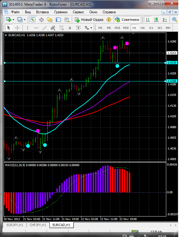The width and height of the screenshot is (181, 237).
Task: Toggle the Market Watch panel icon
Action: [x=33, y=20]
